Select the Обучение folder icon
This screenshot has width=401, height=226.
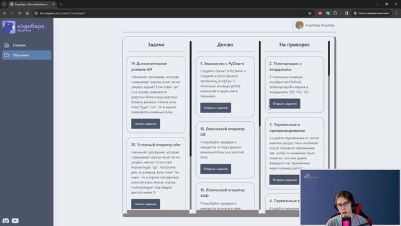pyautogui.click(x=7, y=55)
